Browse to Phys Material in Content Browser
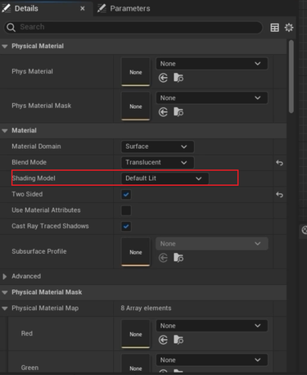Viewport: 307px width, 375px height. tap(178, 78)
